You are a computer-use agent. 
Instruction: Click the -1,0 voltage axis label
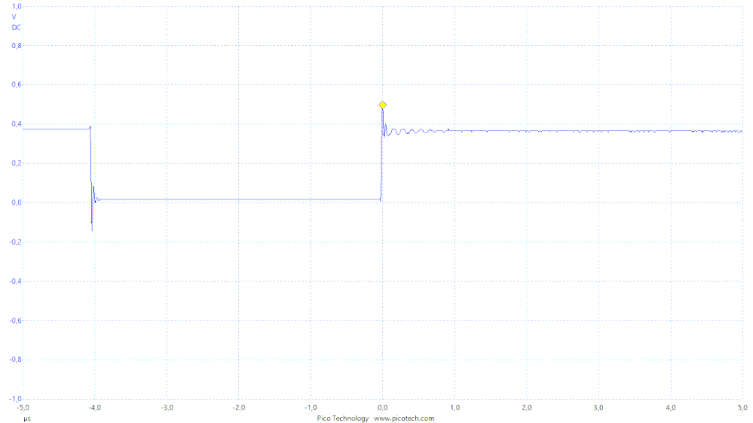(15, 399)
